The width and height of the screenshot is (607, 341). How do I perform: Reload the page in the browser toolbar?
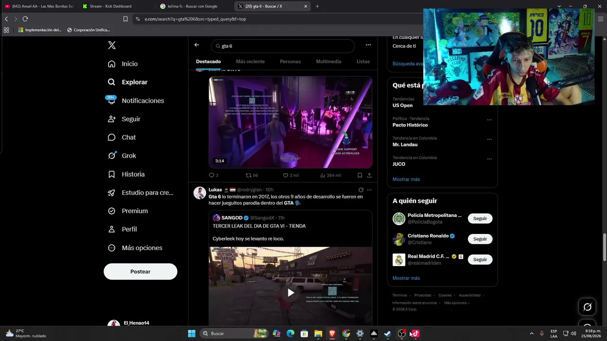tap(25, 19)
